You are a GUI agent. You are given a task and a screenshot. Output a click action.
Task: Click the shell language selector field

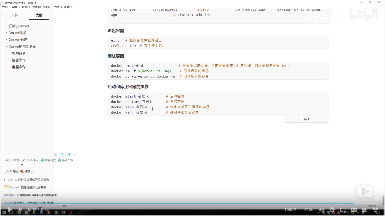pyautogui.click(x=306, y=120)
